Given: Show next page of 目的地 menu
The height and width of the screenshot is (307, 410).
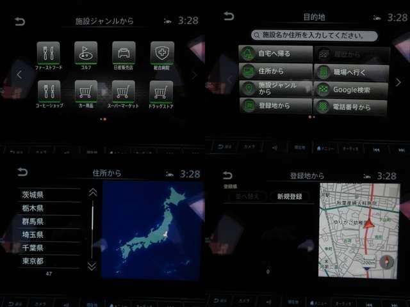Looking at the screenshot, I should [x=398, y=83].
